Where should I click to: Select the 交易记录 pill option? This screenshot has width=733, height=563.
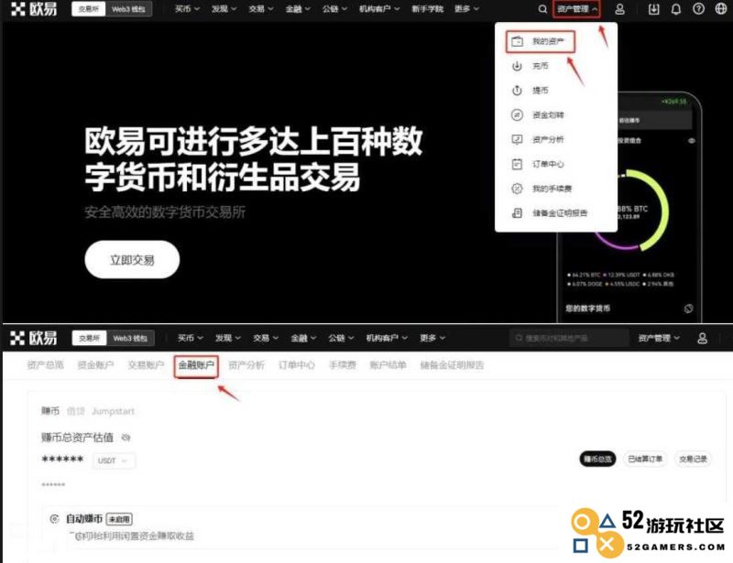693,460
